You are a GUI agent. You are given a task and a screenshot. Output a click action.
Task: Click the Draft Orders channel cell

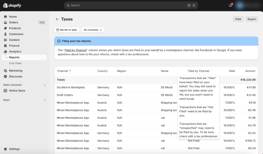click(x=65, y=95)
